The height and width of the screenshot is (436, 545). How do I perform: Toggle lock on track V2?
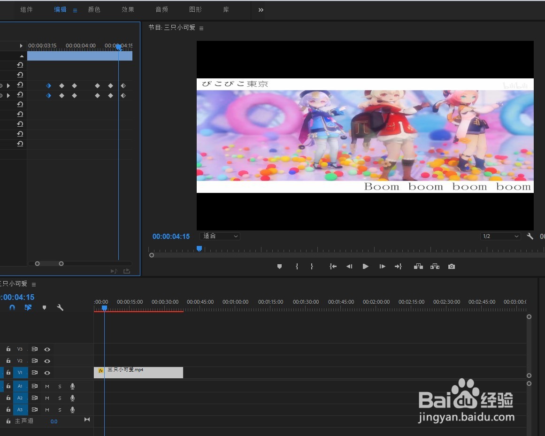tap(8, 360)
